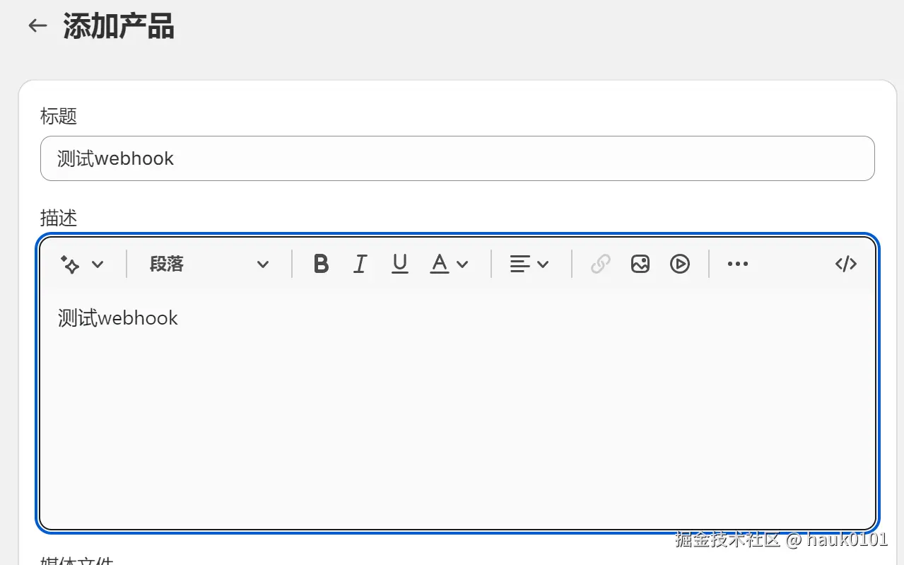The image size is (904, 565).
Task: Apply italic formatting to the description text
Action: pos(360,264)
